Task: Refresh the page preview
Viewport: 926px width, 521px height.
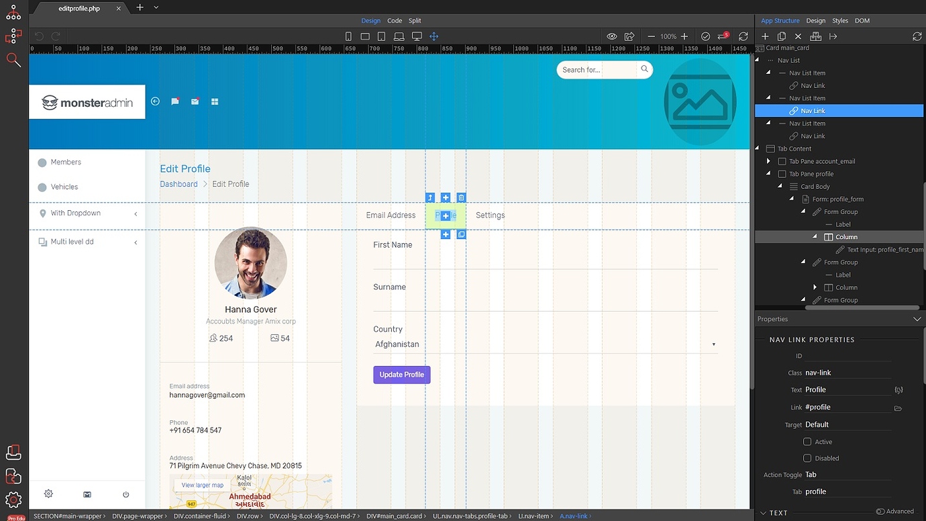Action: 743,36
